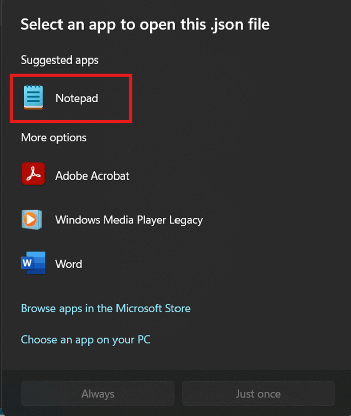Click empty space right of Word entry
The height and width of the screenshot is (416, 351).
pos(227,264)
